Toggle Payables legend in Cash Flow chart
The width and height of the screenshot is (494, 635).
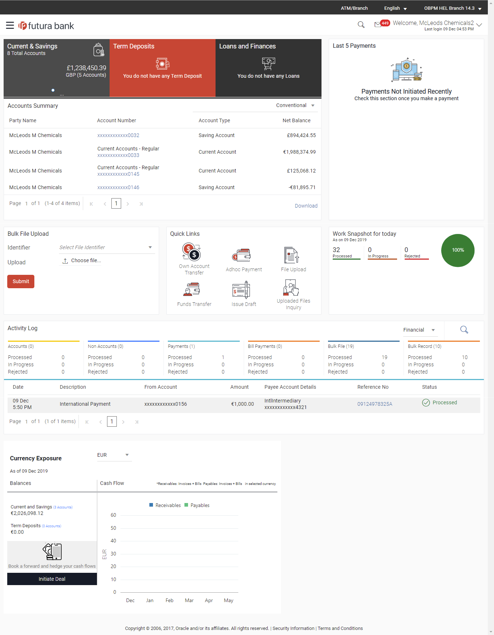197,505
